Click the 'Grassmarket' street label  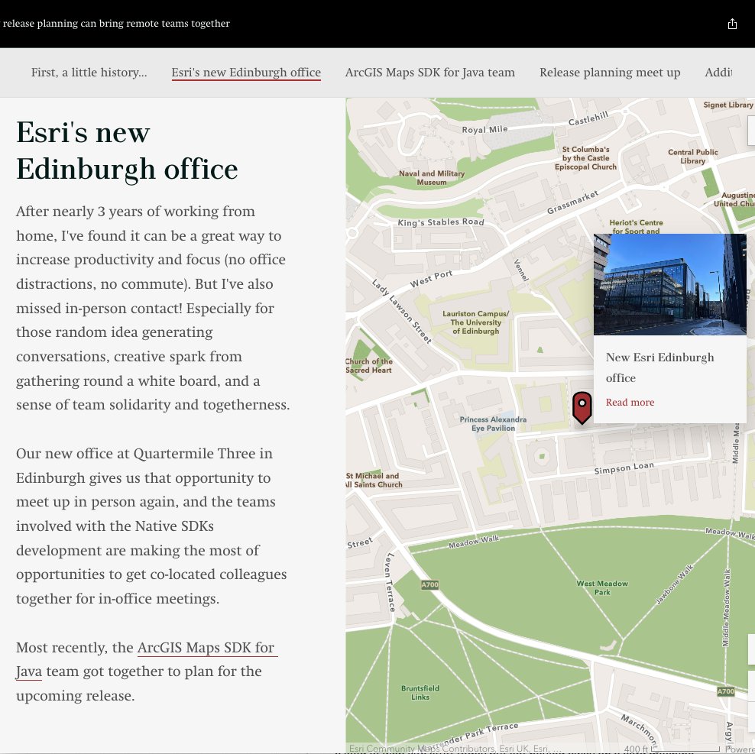572,202
